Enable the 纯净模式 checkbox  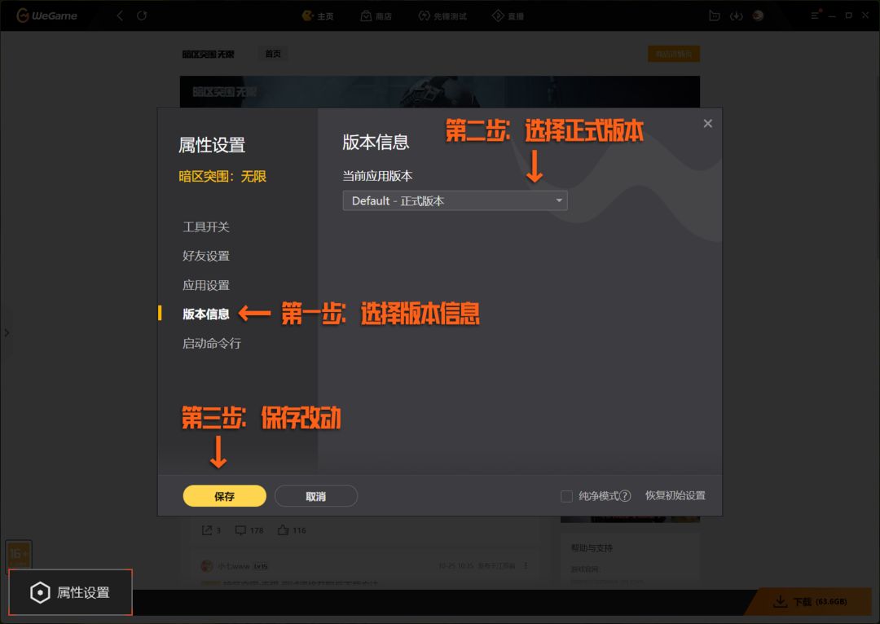(x=567, y=496)
